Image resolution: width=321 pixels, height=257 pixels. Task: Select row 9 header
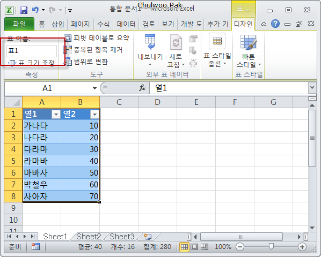pos(13,208)
